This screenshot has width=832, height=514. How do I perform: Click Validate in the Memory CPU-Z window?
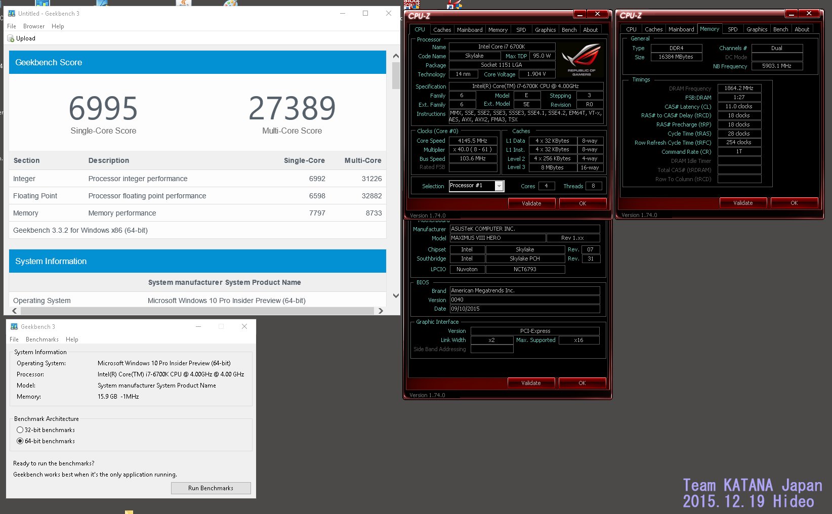(x=743, y=203)
